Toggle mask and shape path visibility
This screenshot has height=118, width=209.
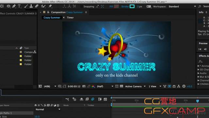64,86
